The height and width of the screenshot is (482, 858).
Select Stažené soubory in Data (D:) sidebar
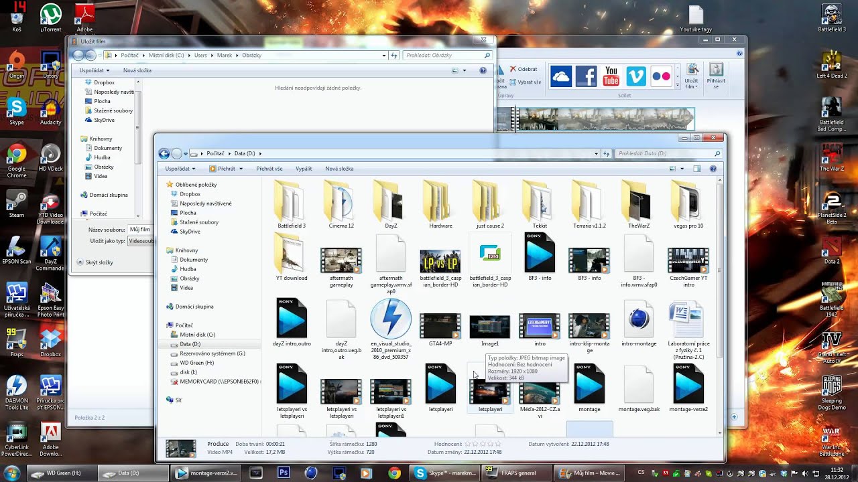(x=199, y=222)
